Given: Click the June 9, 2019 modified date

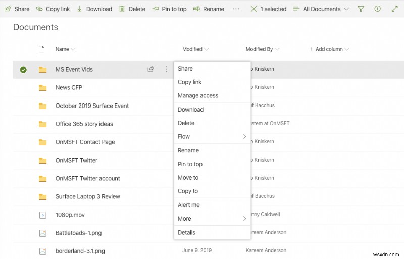Looking at the screenshot, I should 197,250.
